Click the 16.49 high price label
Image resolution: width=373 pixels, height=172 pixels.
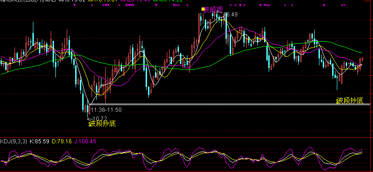(231, 15)
